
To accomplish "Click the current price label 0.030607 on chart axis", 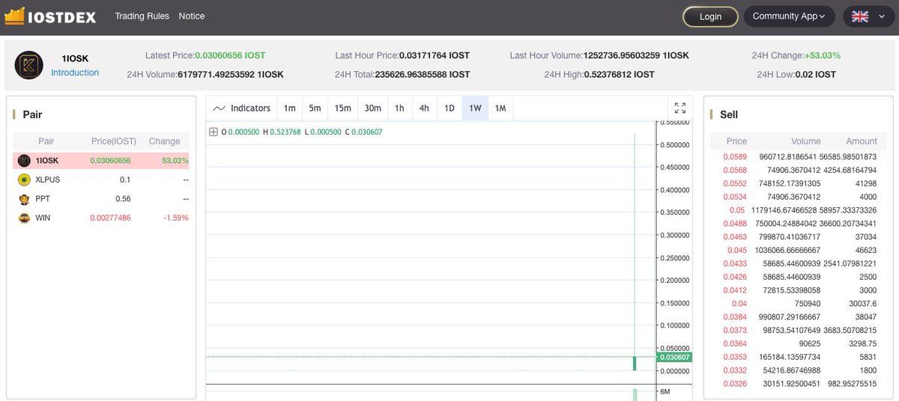I will click(x=674, y=357).
